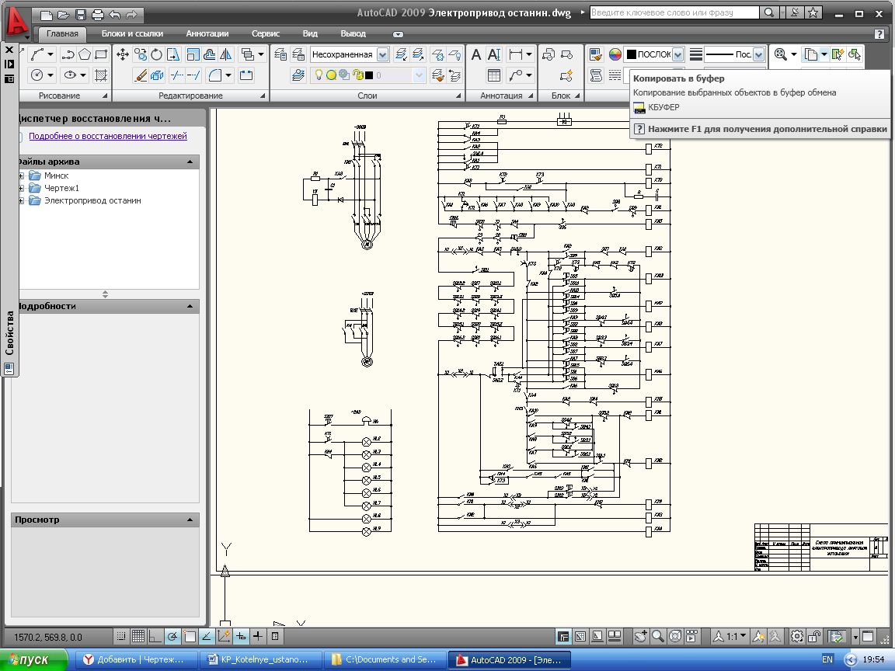Select the Polygon drawing tool
895x671 pixels.
point(85,55)
